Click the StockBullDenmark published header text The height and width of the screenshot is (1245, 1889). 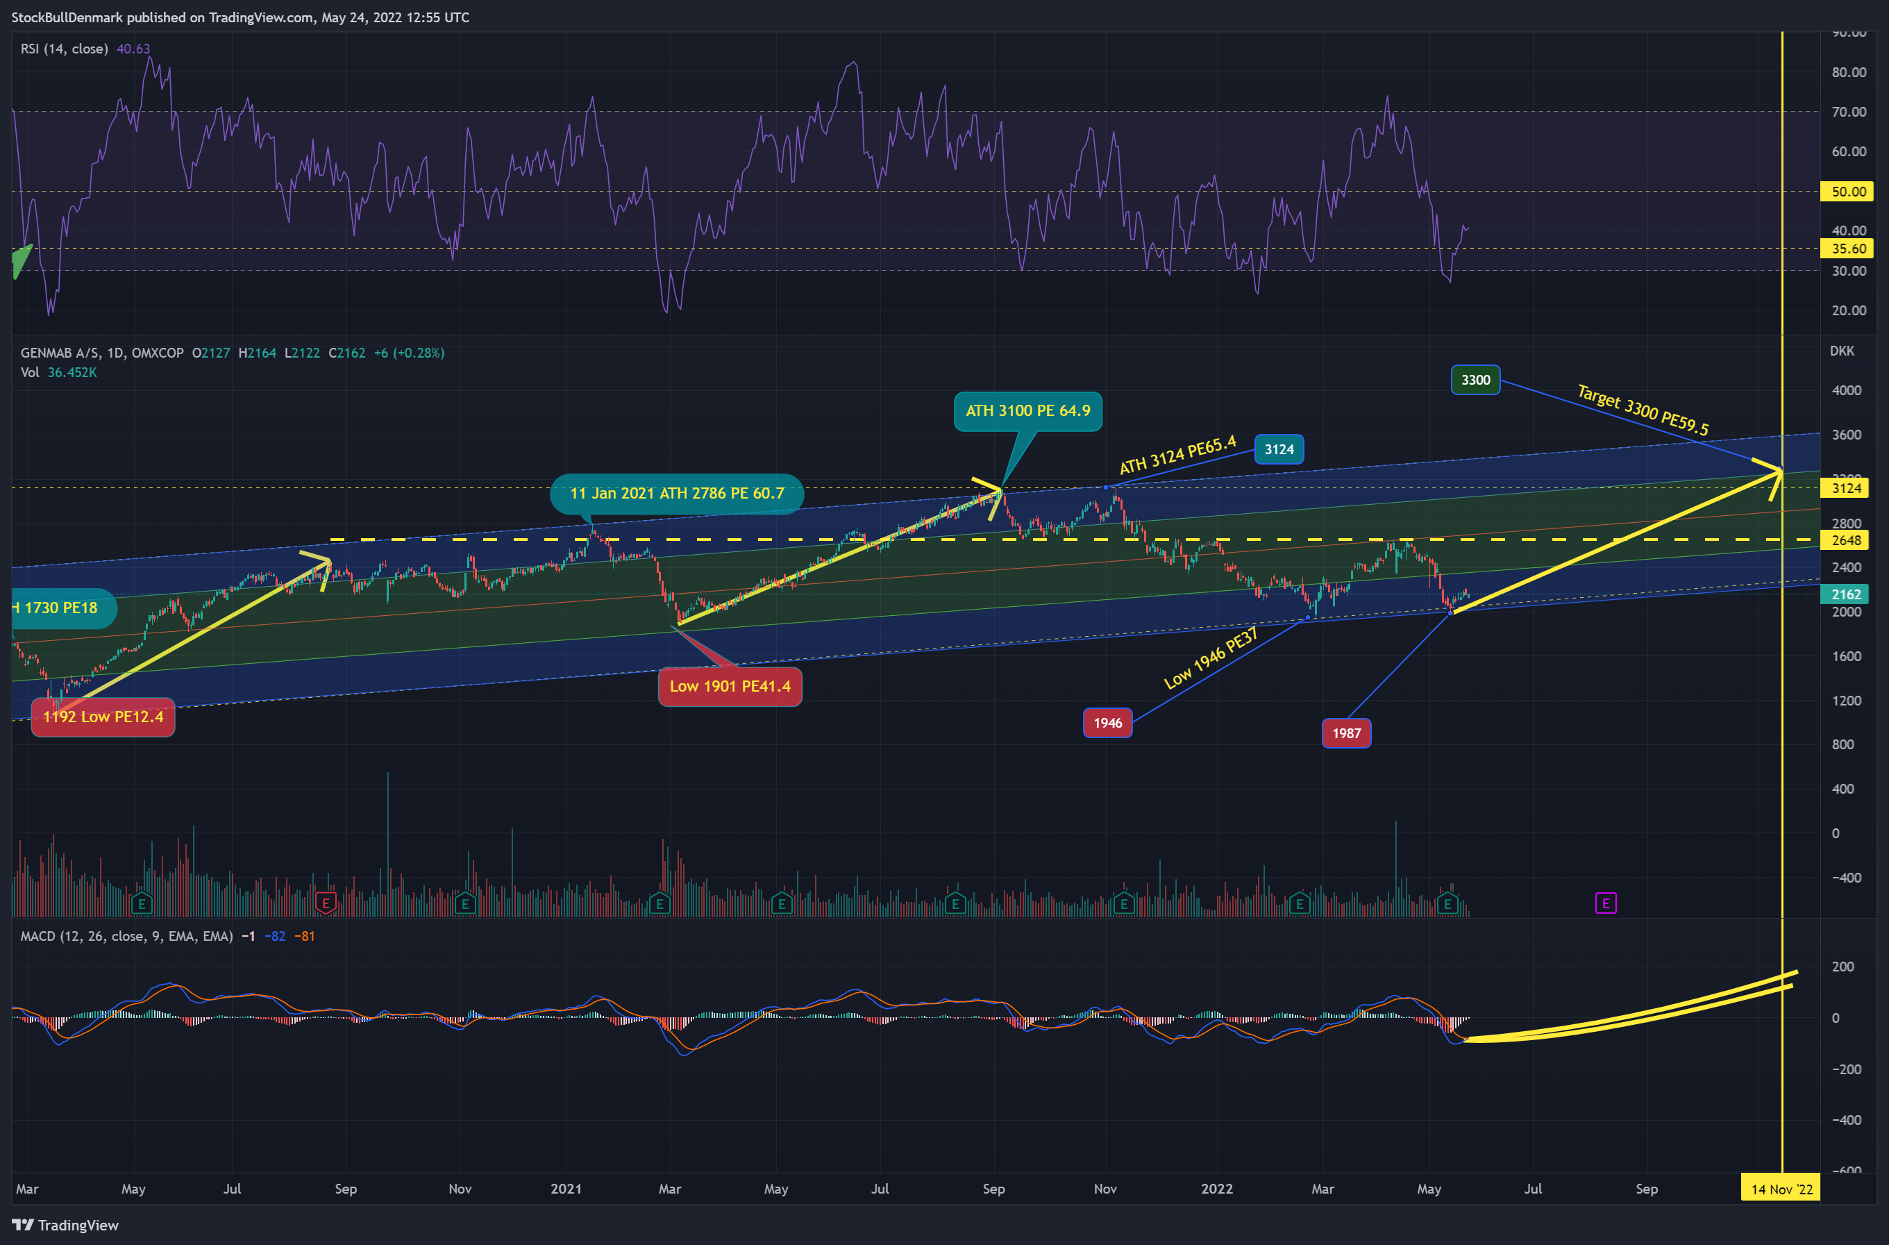[240, 17]
